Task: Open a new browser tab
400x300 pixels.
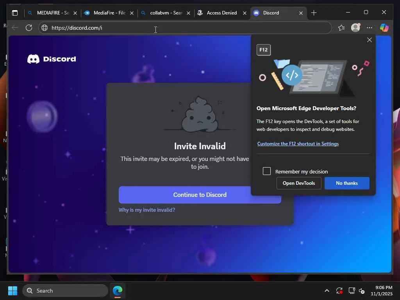Action: point(314,13)
